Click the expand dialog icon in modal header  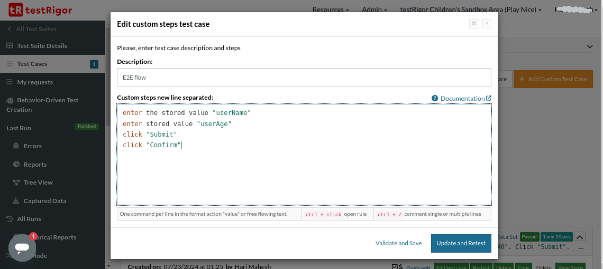pyautogui.click(x=474, y=24)
